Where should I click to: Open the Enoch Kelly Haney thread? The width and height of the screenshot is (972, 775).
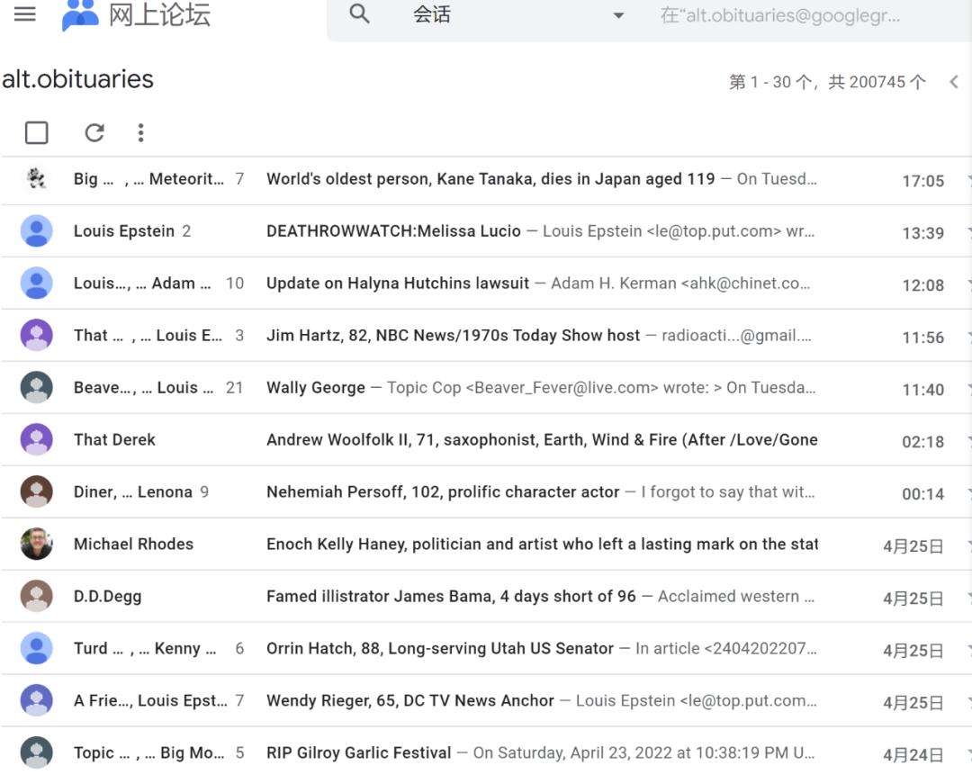click(542, 544)
